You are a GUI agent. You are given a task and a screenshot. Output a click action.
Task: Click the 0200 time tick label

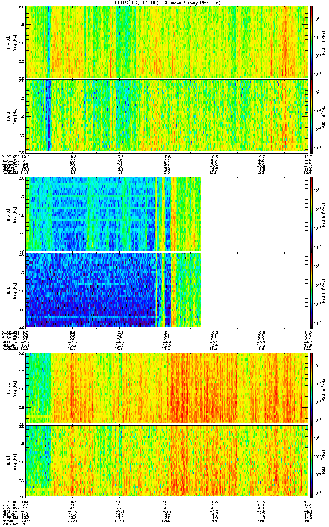click(x=25, y=520)
